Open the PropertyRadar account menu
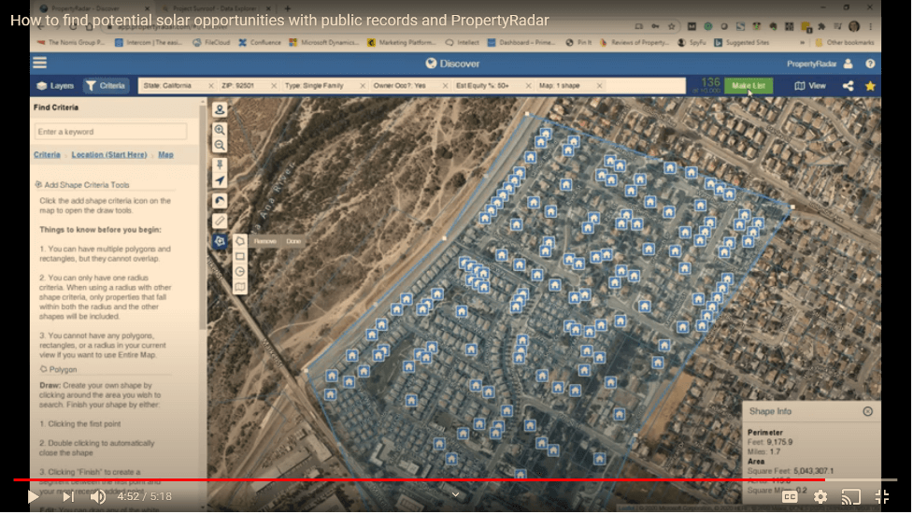Viewport: 913px width, 514px height. [x=820, y=64]
